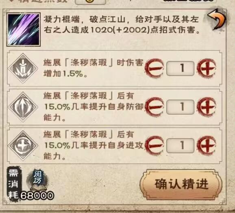Screen dimensions: 235x213
Task: Confirm with the 确认精进 button
Action: click(181, 184)
